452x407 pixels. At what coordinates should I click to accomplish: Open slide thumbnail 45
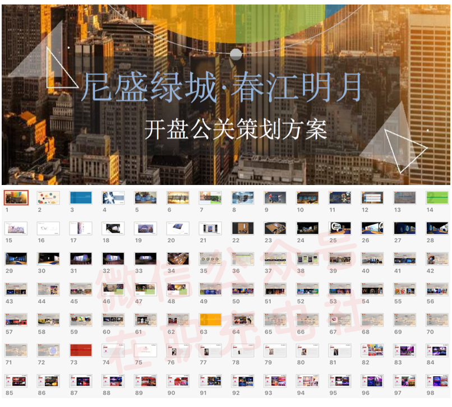[81, 289]
